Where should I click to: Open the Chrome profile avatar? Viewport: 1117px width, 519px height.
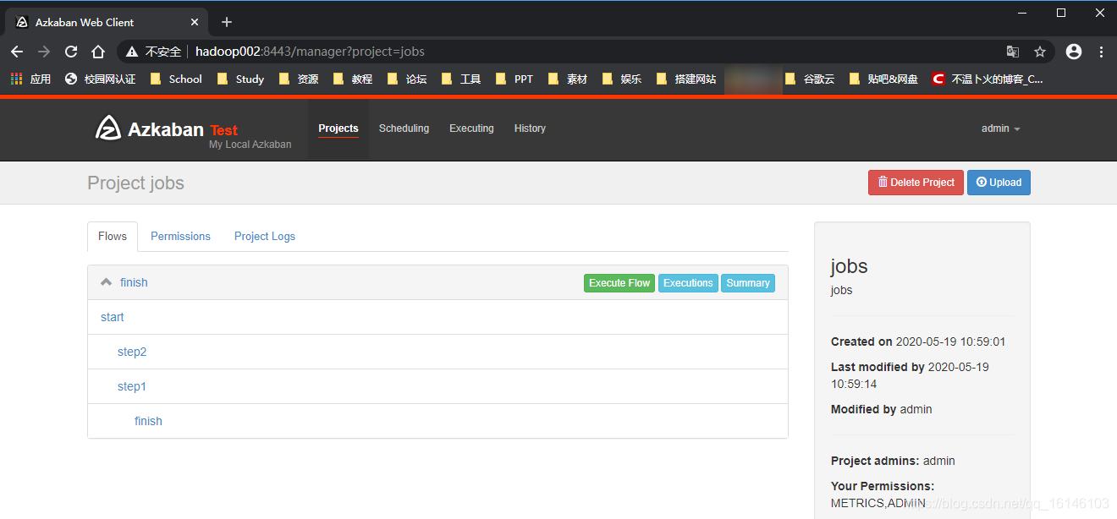[x=1074, y=52]
